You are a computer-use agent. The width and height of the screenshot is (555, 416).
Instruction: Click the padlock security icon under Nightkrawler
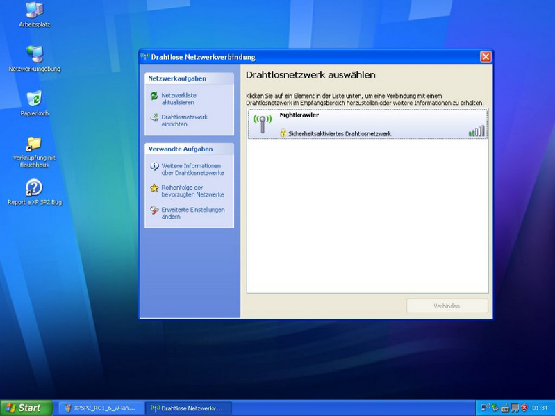point(283,133)
